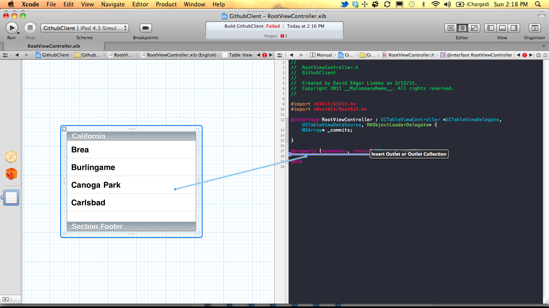
Task: Jump to previous issue in assistant editor
Action: click(x=518, y=55)
